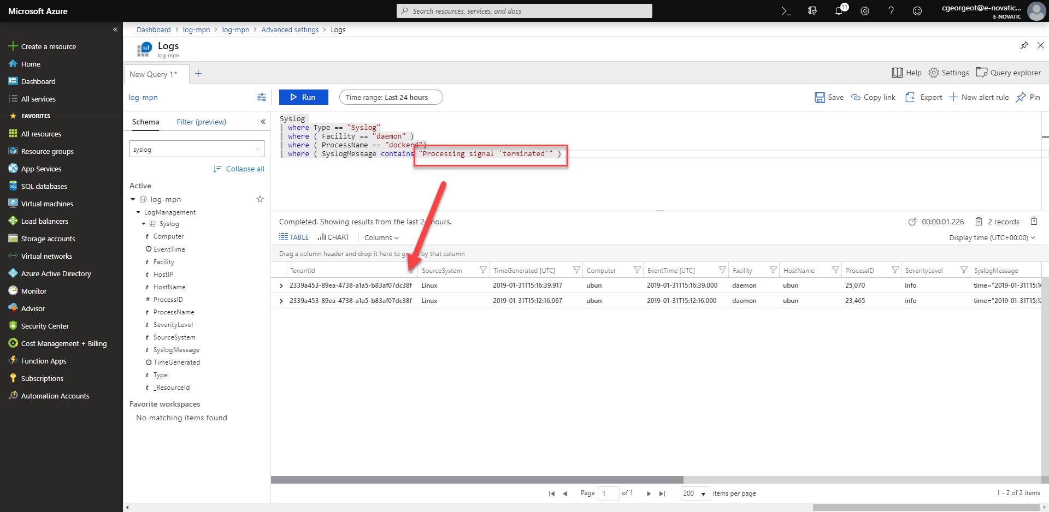
Task: Select the SyslogMessage schema field
Action: tap(176, 350)
